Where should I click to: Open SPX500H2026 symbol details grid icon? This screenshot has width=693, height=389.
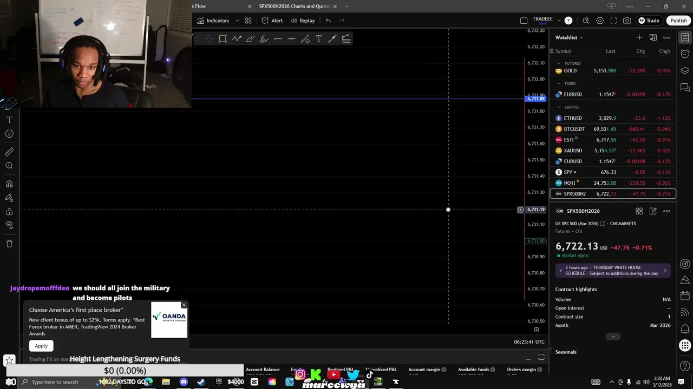tap(639, 211)
